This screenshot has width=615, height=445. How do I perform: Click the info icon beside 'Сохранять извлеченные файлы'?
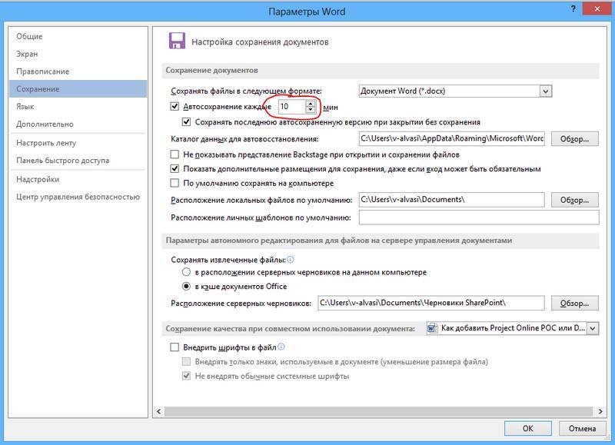point(291,259)
